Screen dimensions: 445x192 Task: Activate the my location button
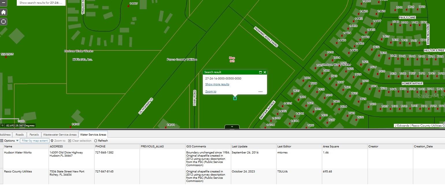[x=3, y=22]
